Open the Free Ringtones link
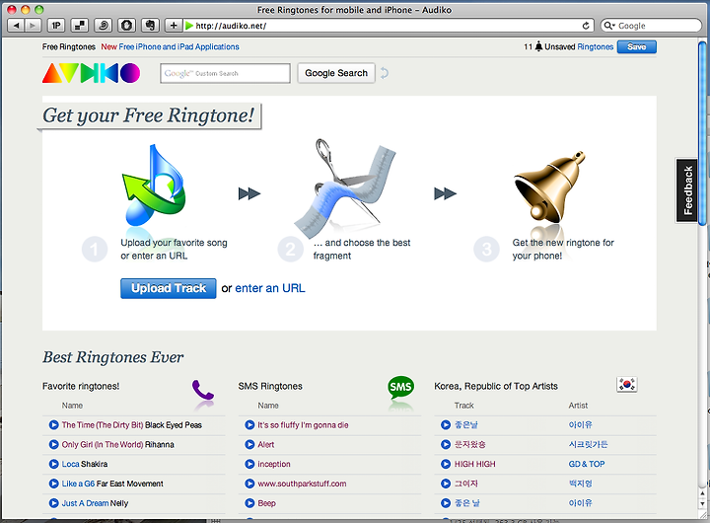Screen dimensions: 710x523 69,46
